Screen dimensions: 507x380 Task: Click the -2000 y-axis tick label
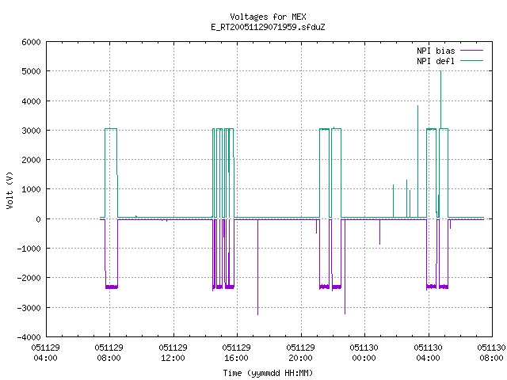point(29,278)
